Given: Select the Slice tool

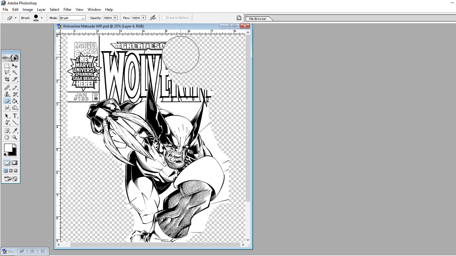Looking at the screenshot, I should [15, 79].
